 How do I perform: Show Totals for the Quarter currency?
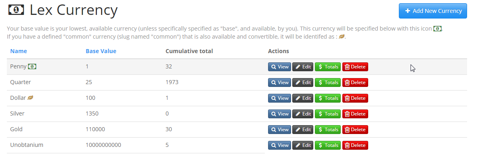328,82
